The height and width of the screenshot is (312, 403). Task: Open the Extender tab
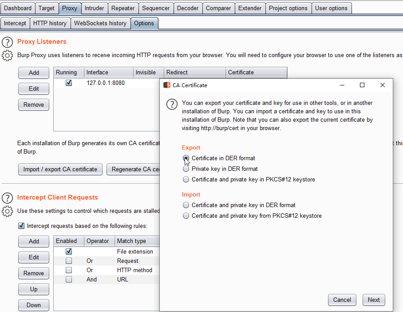250,8
